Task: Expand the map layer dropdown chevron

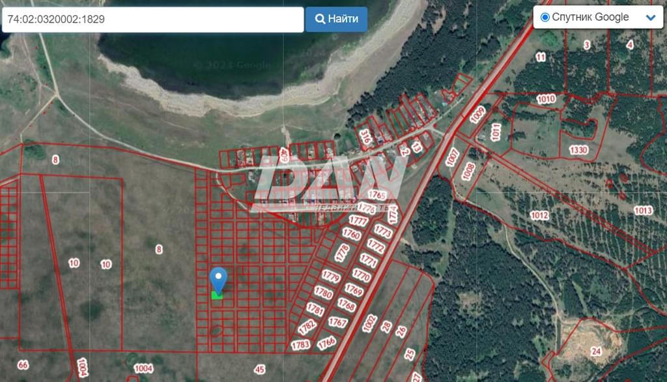Action: coord(651,18)
